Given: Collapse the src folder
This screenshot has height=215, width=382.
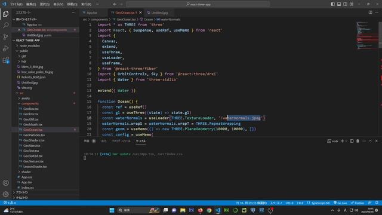Looking at the screenshot, I should 45,93.
